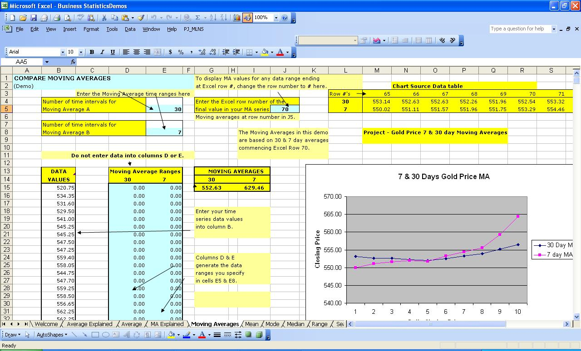
Task: Toggle bold formatting
Action: coord(92,52)
